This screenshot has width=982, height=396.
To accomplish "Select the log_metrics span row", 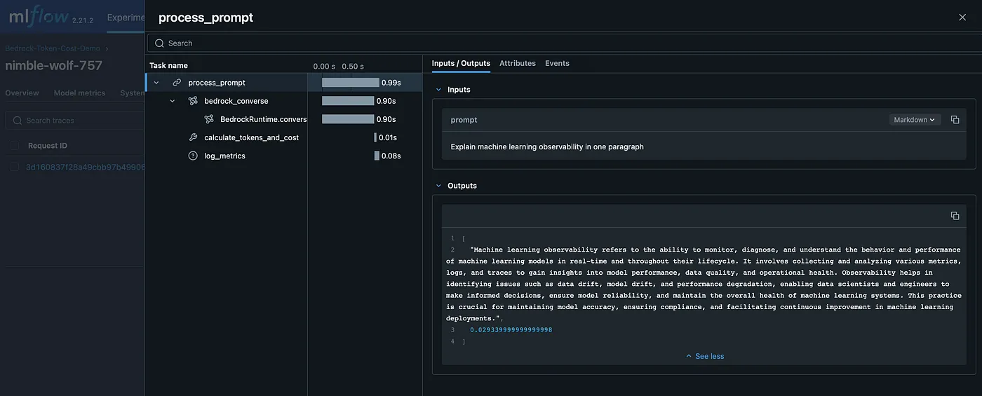I will (x=284, y=156).
